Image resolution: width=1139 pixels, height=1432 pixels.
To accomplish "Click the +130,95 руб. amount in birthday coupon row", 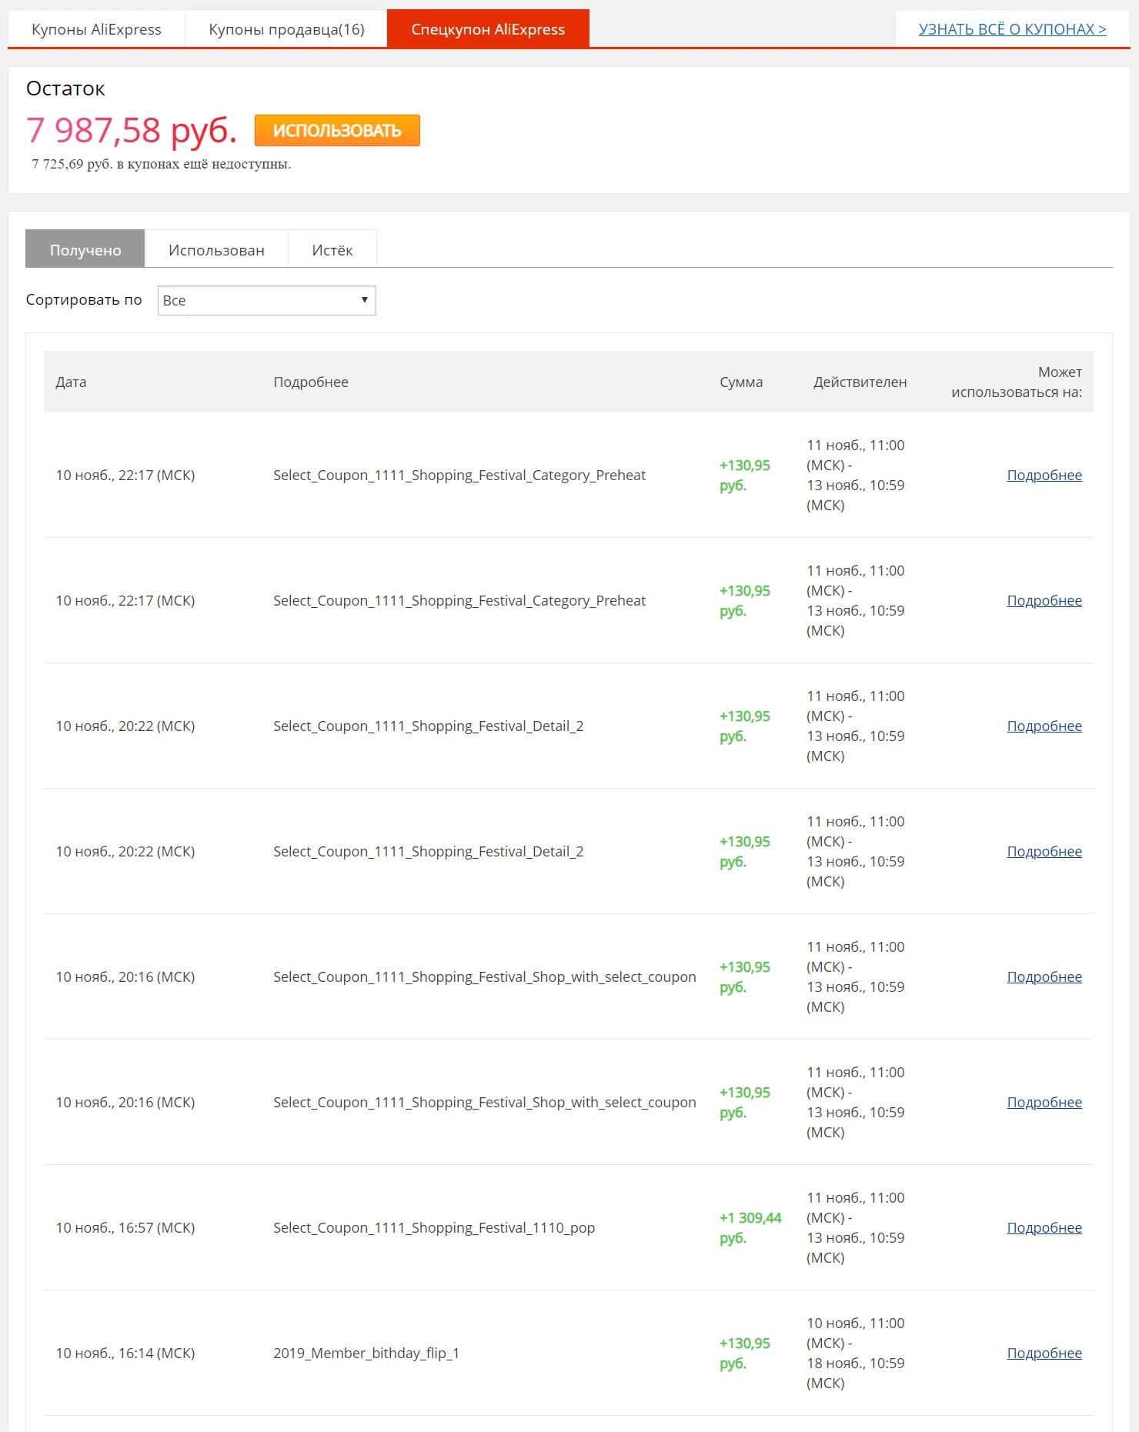I will tap(745, 1353).
